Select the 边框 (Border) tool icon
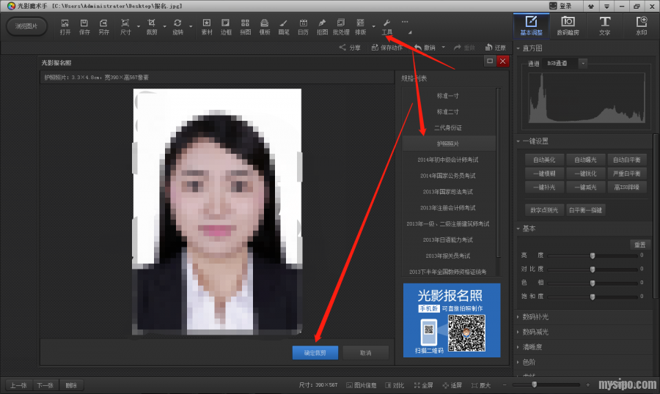Screen dimensions: 660x394 click(x=226, y=26)
